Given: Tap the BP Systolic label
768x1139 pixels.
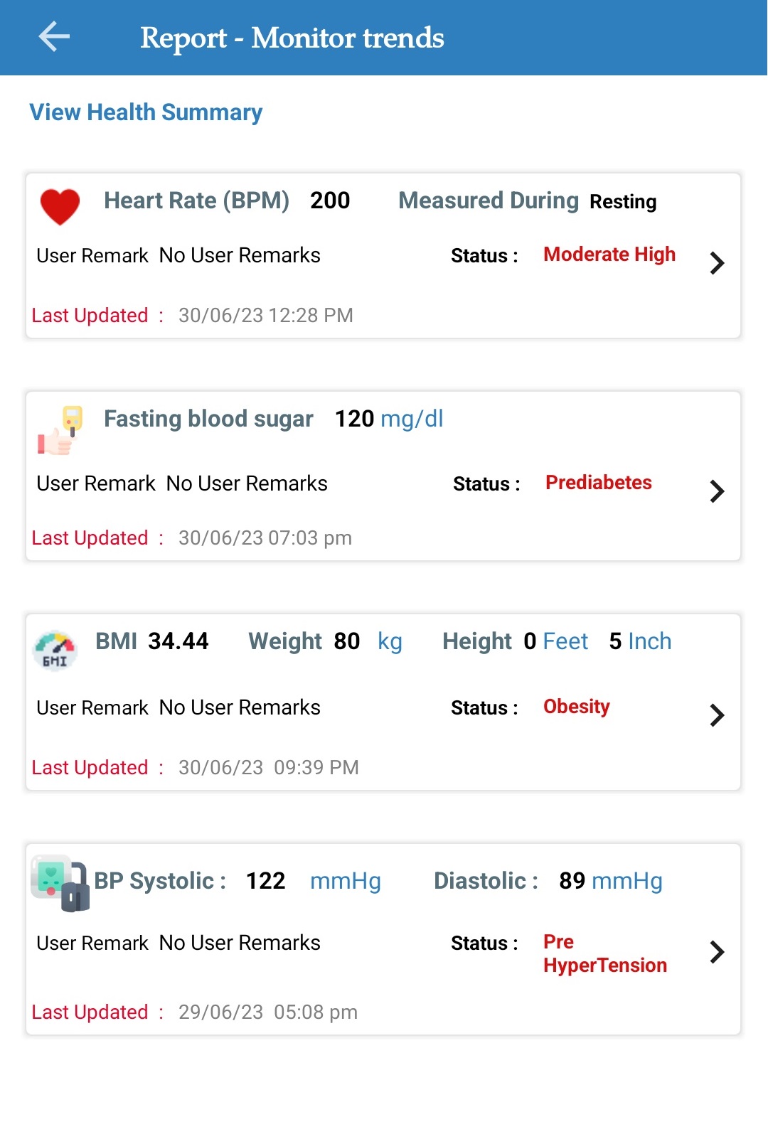Looking at the screenshot, I should point(160,881).
